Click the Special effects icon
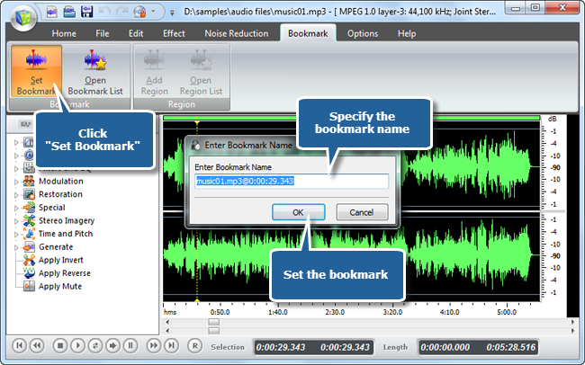The image size is (585, 365). [29, 208]
